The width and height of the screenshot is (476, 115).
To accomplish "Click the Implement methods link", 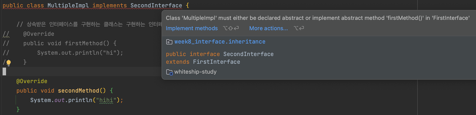I will coord(192,28).
